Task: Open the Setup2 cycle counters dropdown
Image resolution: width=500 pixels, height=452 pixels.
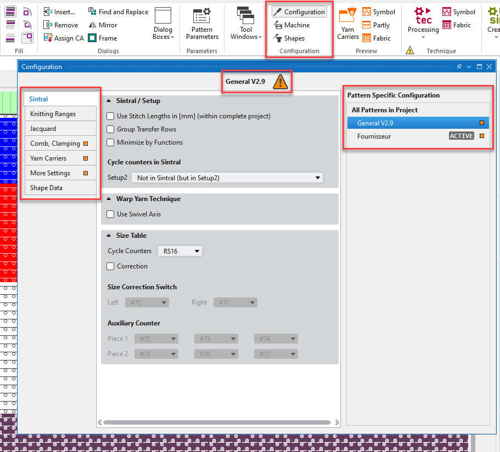Action: click(x=227, y=178)
